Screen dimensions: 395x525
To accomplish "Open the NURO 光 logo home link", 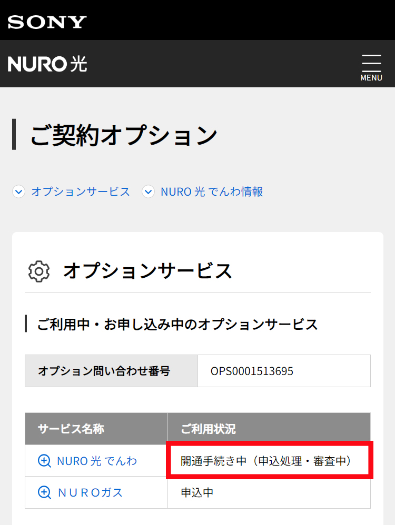I will pos(47,64).
